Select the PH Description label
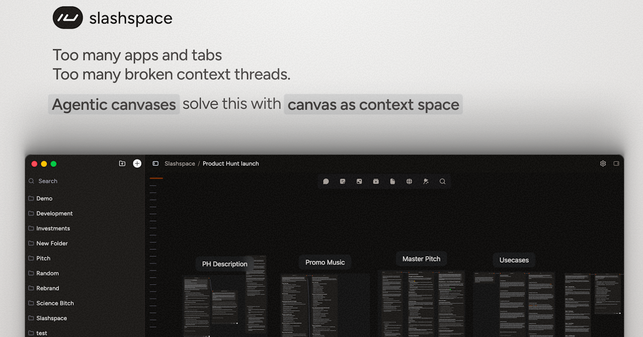643x337 pixels. tap(225, 264)
